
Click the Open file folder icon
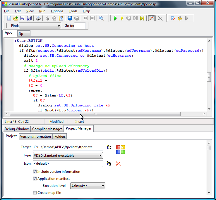pos(16,18)
